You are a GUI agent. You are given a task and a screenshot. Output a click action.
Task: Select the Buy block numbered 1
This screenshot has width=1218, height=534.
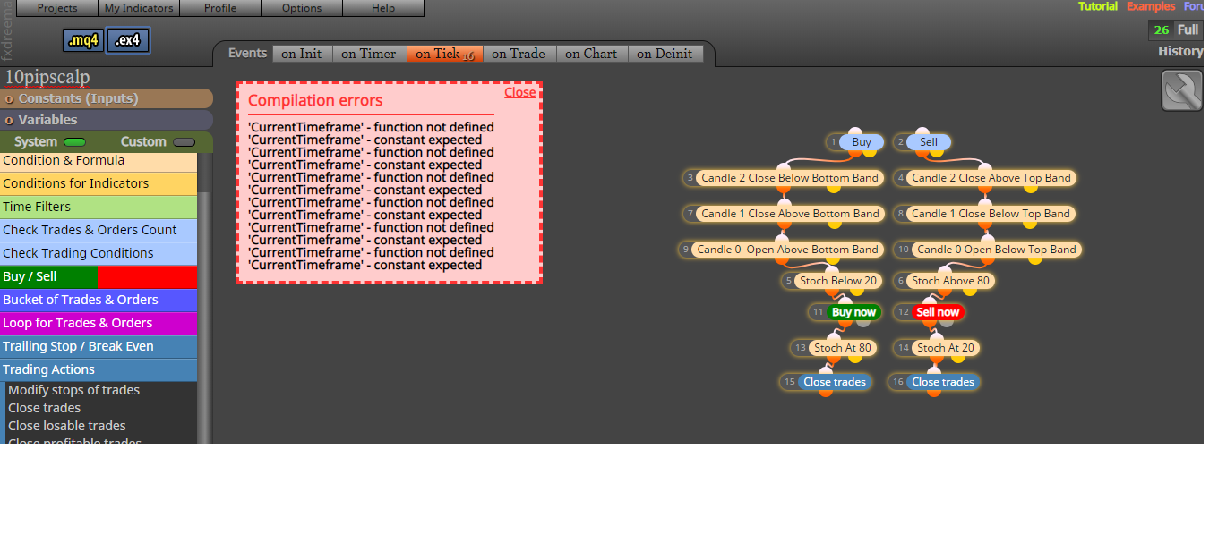[x=862, y=142]
